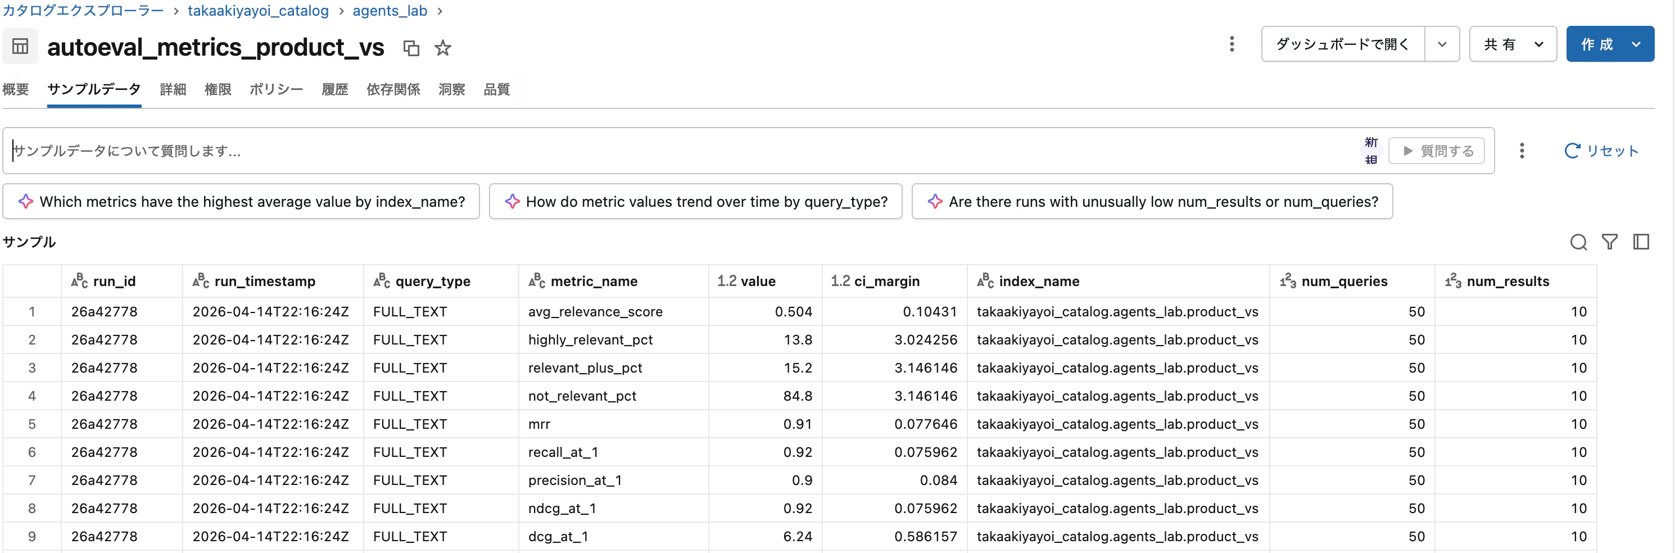Image resolution: width=1675 pixels, height=553 pixels.
Task: Switch to the 品質 tab
Action: pyautogui.click(x=496, y=90)
